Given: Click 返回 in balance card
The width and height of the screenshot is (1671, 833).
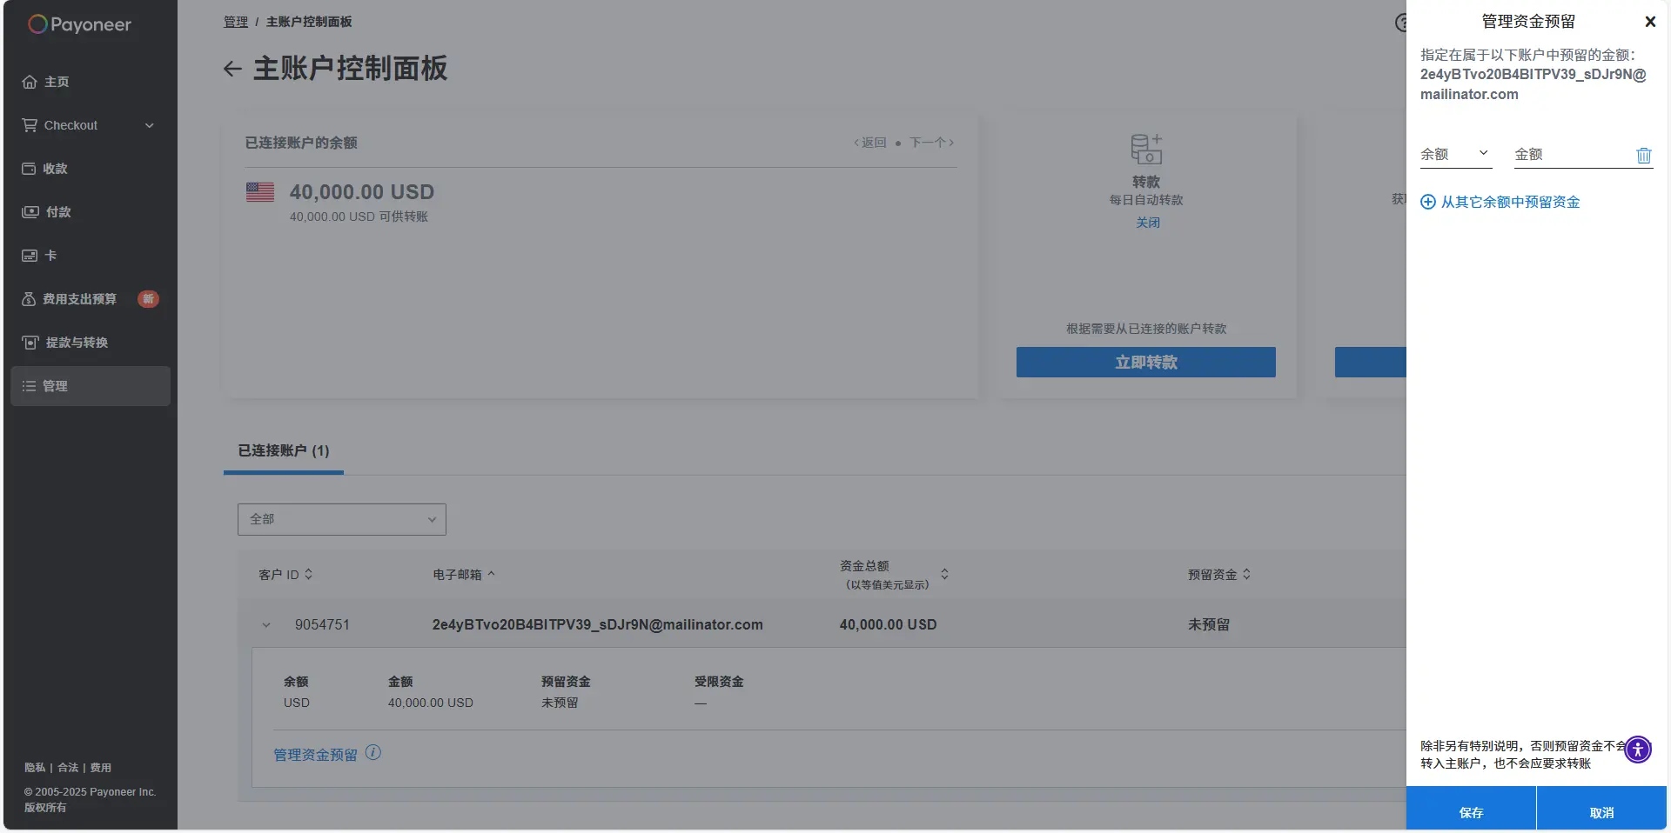Looking at the screenshot, I should click(x=870, y=143).
